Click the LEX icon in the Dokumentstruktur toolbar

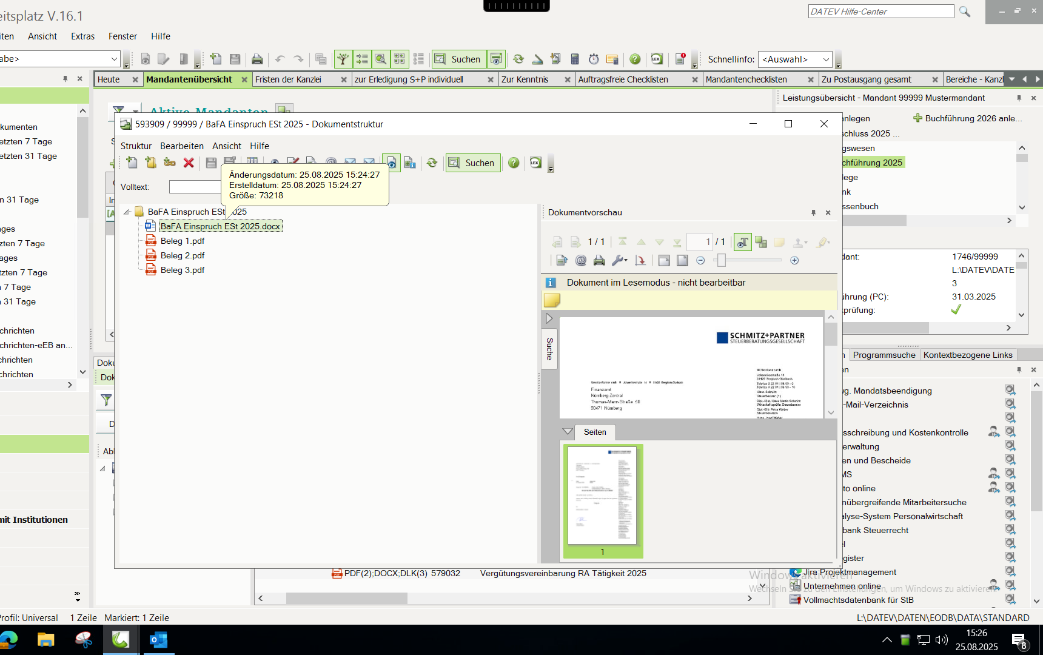535,163
